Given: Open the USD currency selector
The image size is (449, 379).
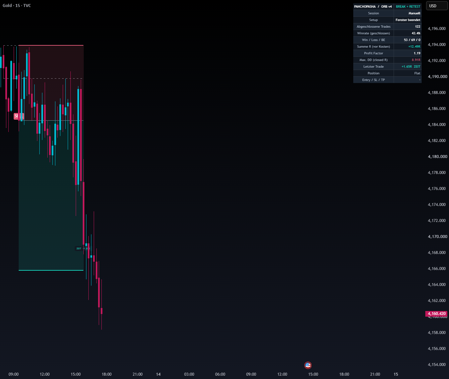Looking at the screenshot, I should coord(437,6).
